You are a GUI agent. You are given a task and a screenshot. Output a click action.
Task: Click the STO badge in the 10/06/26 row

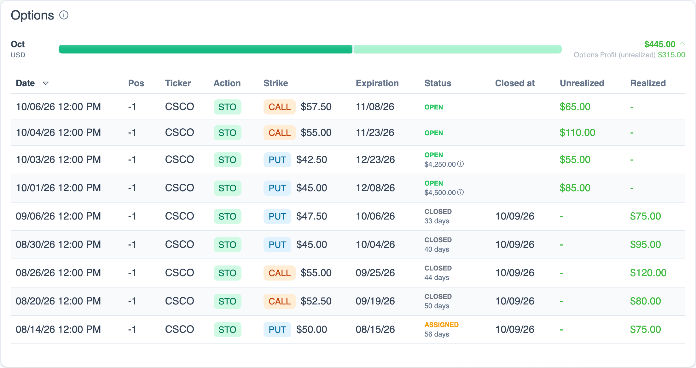tap(227, 107)
